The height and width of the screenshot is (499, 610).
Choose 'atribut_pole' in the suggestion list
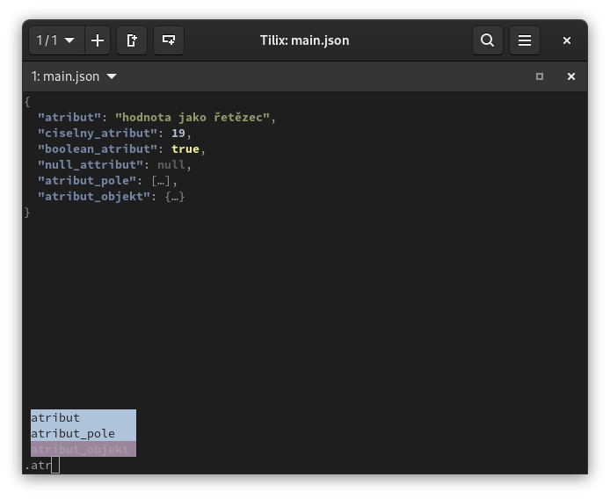pyautogui.click(x=73, y=433)
